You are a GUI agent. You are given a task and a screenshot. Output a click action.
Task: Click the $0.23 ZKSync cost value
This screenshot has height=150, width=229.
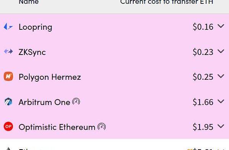[203, 52]
